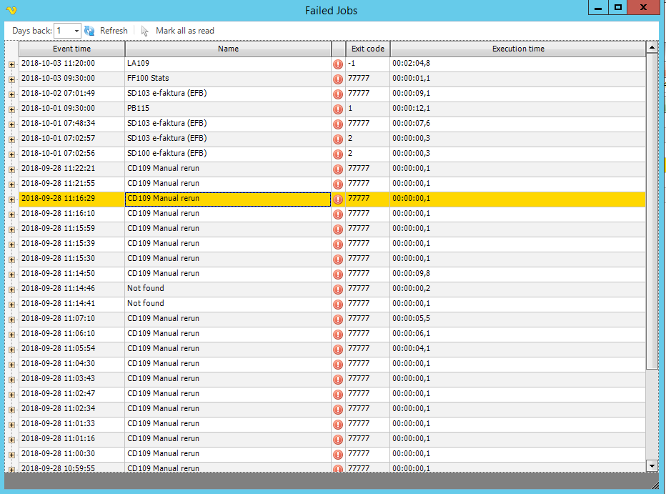Click the error icon on the LA109 row
The height and width of the screenshot is (494, 666).
[338, 64]
